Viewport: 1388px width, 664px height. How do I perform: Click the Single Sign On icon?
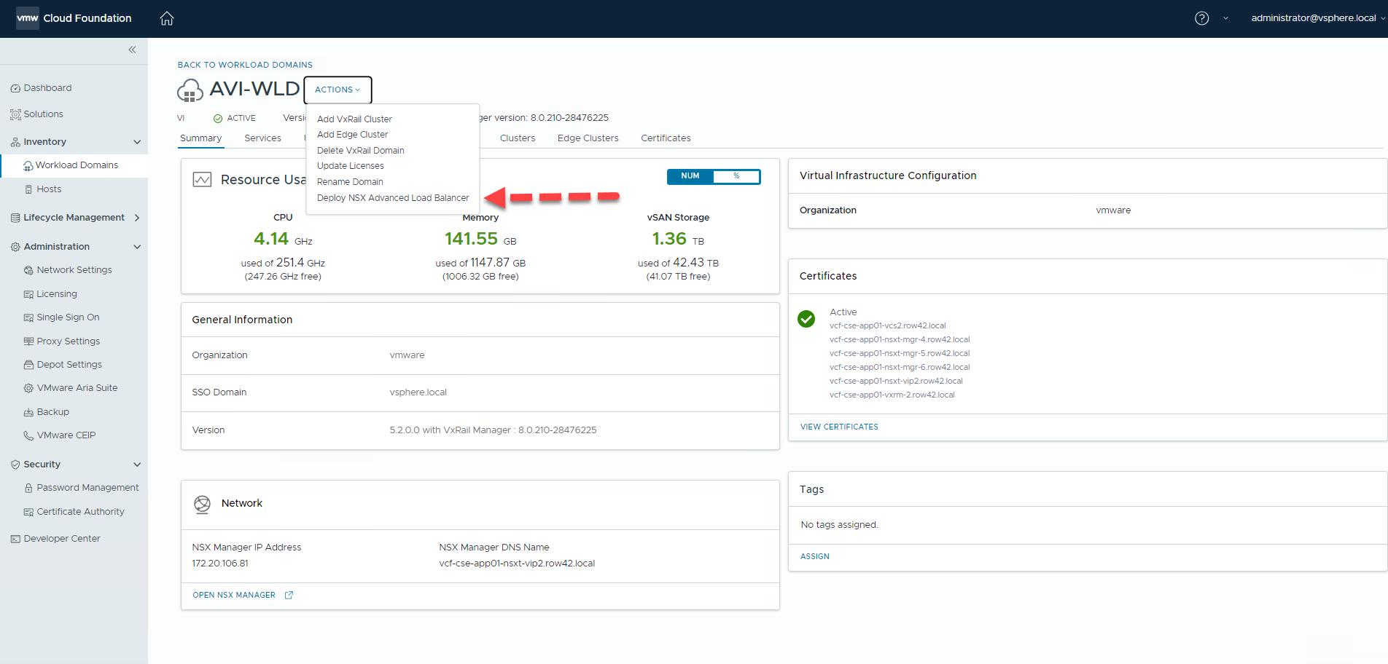coord(28,317)
